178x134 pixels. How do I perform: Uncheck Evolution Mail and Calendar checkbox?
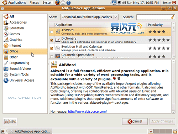coord(52,48)
